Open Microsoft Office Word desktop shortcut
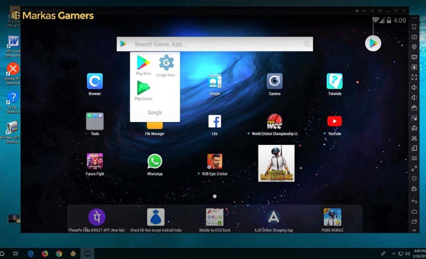Screen dimensions: 426x259 point(13,46)
